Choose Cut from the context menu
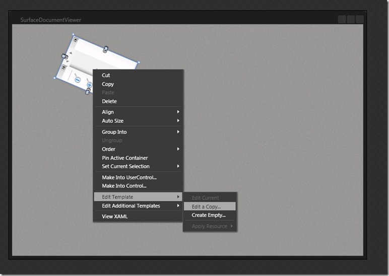The image size is (389, 276). pos(106,75)
